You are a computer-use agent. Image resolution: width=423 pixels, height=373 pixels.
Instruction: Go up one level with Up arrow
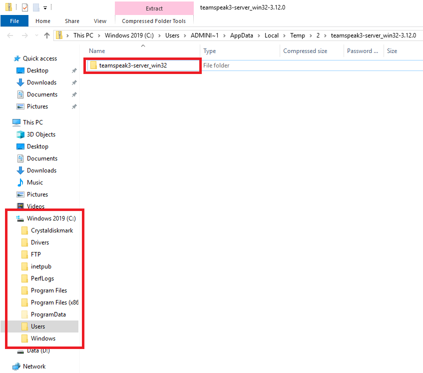click(47, 35)
